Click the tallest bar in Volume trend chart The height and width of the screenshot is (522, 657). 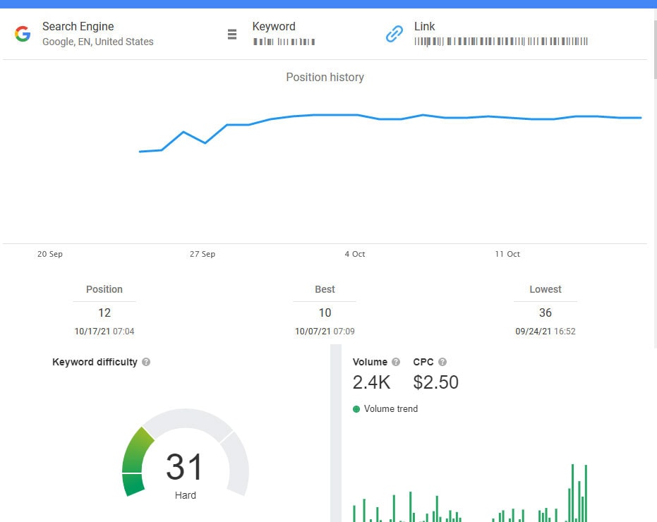click(572, 492)
